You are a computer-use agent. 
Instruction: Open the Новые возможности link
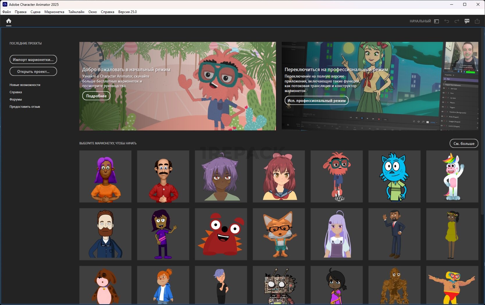(x=25, y=85)
